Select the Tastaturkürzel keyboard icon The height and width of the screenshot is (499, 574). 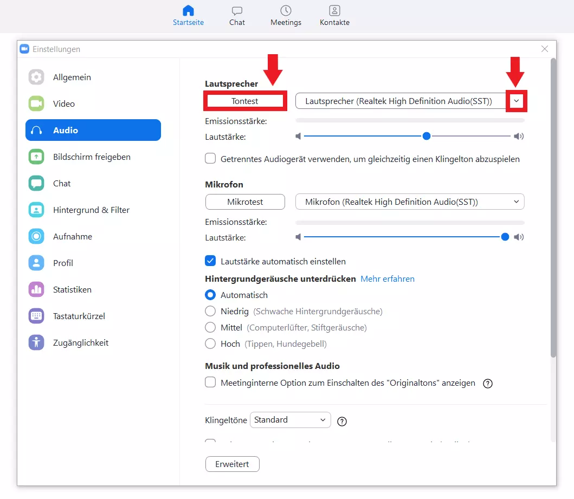[x=36, y=316]
